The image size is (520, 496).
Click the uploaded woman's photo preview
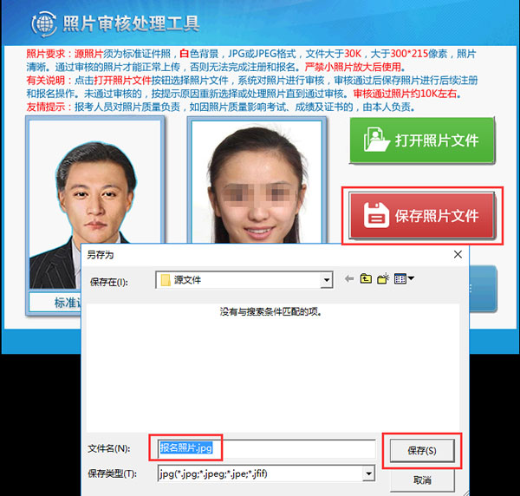(x=257, y=182)
